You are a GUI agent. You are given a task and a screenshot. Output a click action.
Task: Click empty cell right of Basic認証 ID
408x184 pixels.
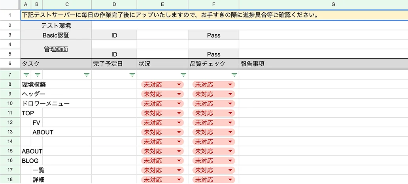click(162, 35)
